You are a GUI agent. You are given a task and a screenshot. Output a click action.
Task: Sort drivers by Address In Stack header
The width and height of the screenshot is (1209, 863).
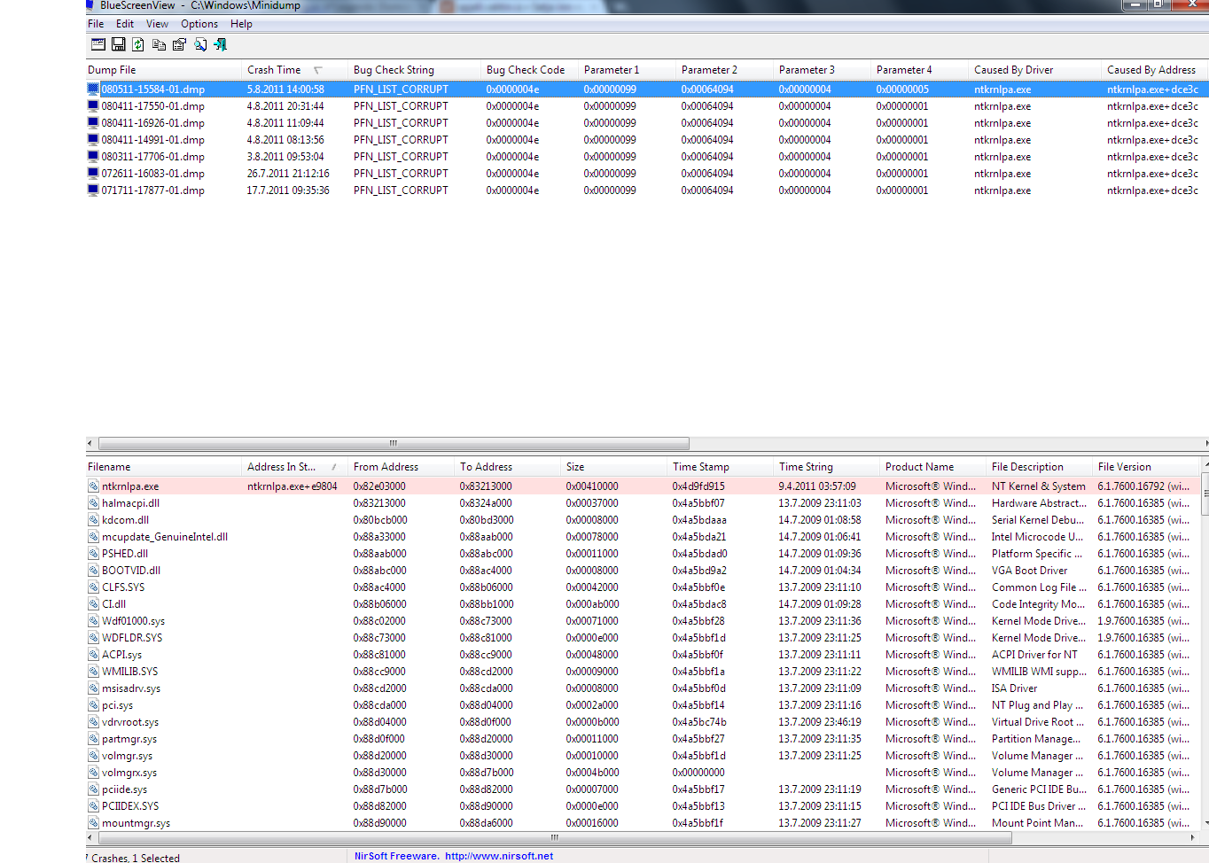(281, 467)
